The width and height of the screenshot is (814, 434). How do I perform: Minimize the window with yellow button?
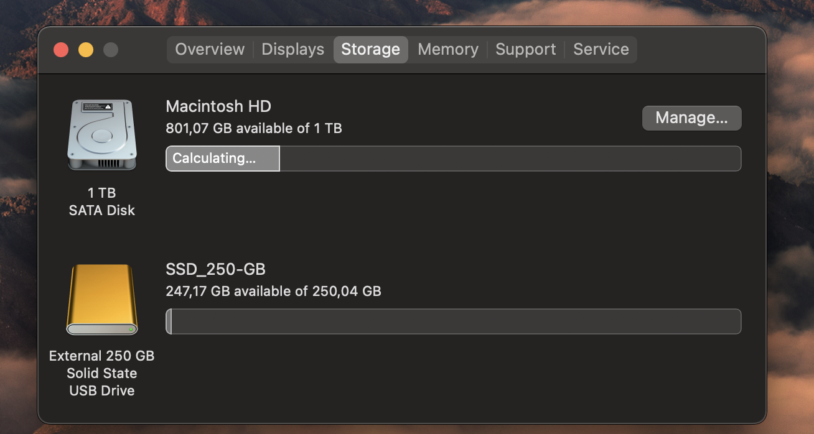point(86,50)
